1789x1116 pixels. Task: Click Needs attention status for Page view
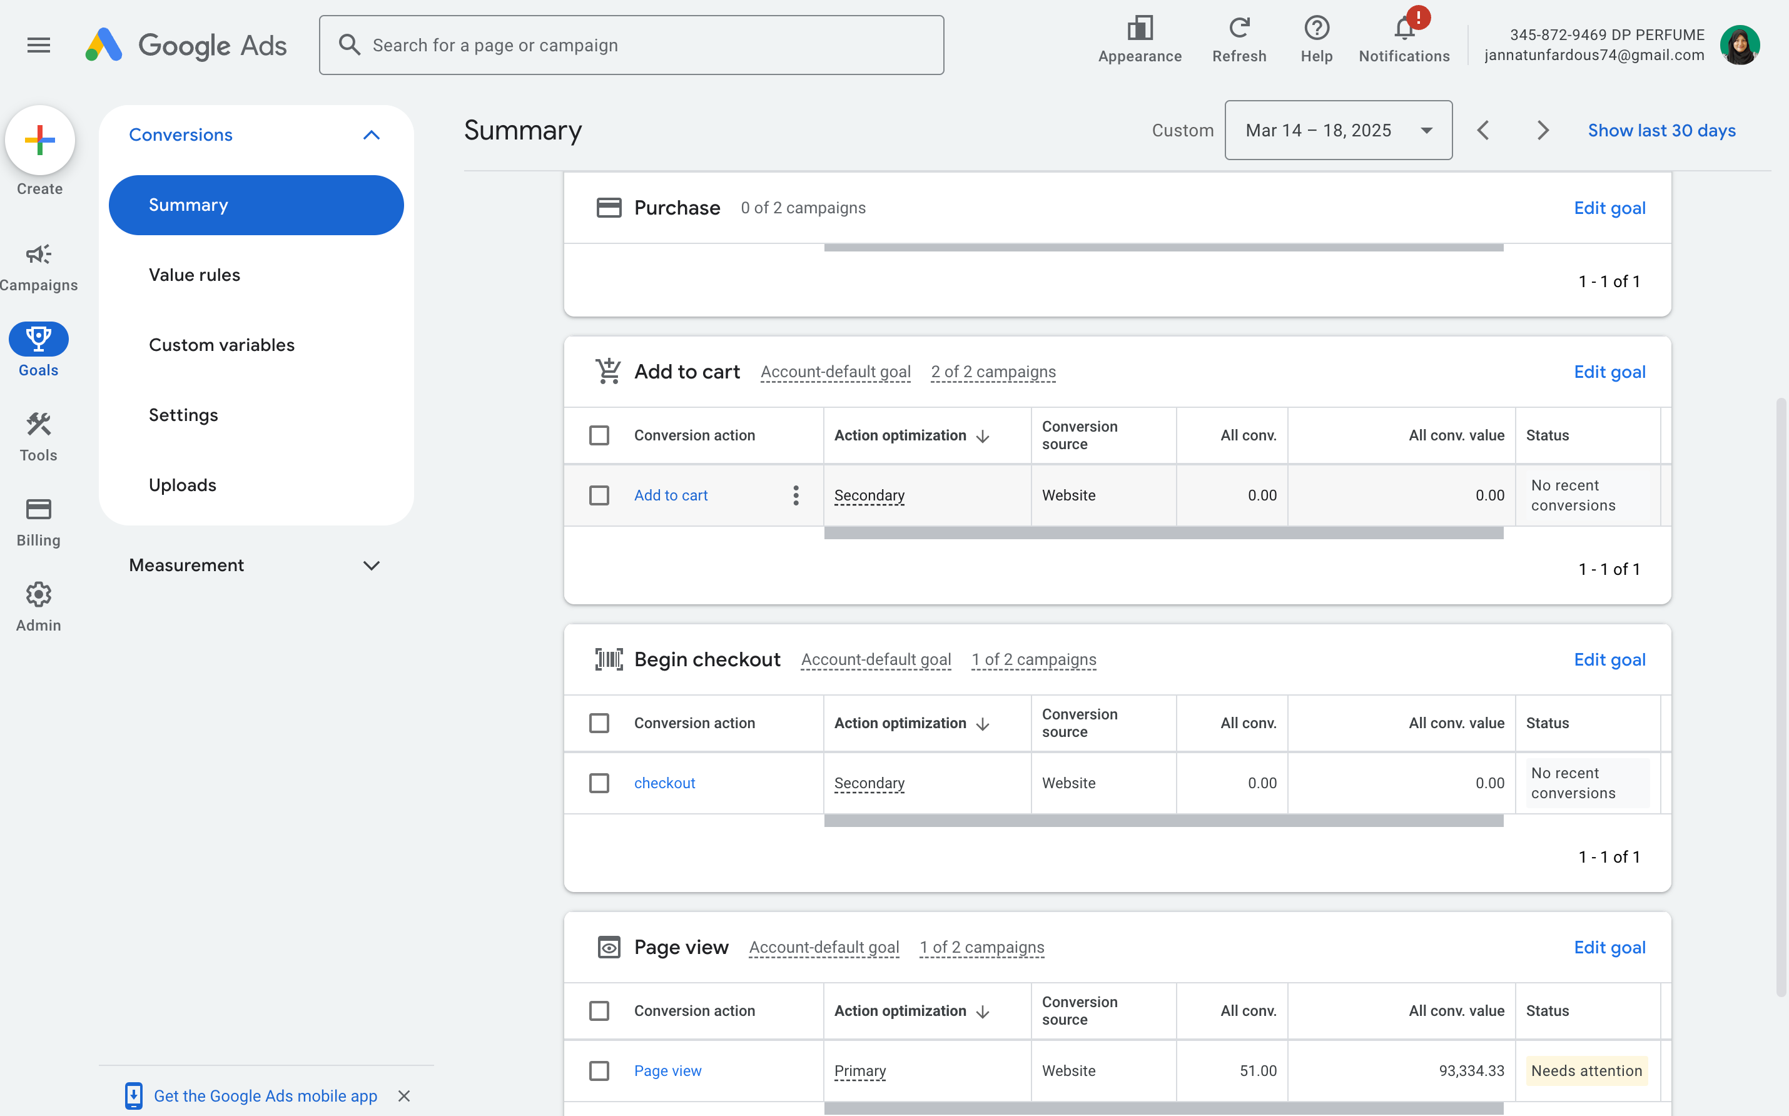coord(1586,1071)
